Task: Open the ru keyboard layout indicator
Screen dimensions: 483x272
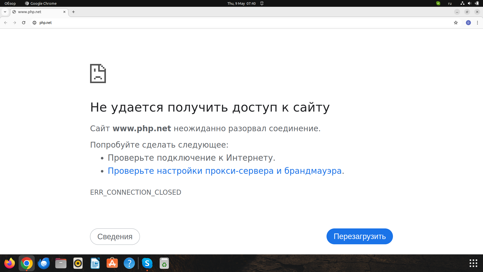Action: coord(450,3)
